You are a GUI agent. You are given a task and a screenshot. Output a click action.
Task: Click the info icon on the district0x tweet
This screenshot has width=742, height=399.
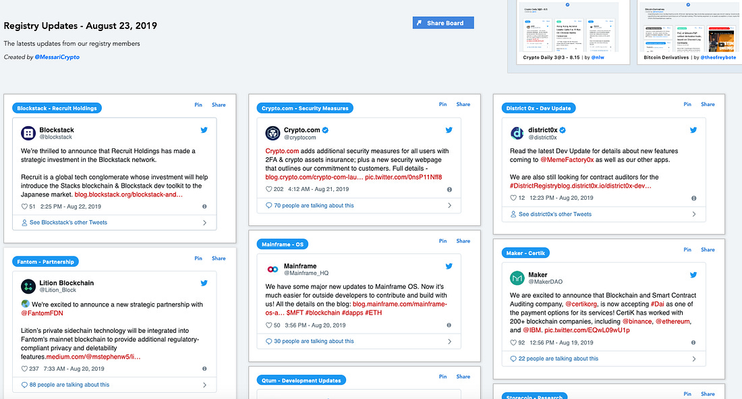pos(693,198)
